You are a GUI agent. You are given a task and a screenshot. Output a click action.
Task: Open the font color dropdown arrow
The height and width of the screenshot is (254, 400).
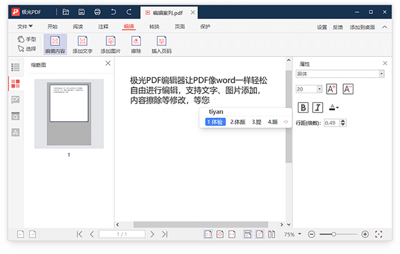[337, 107]
